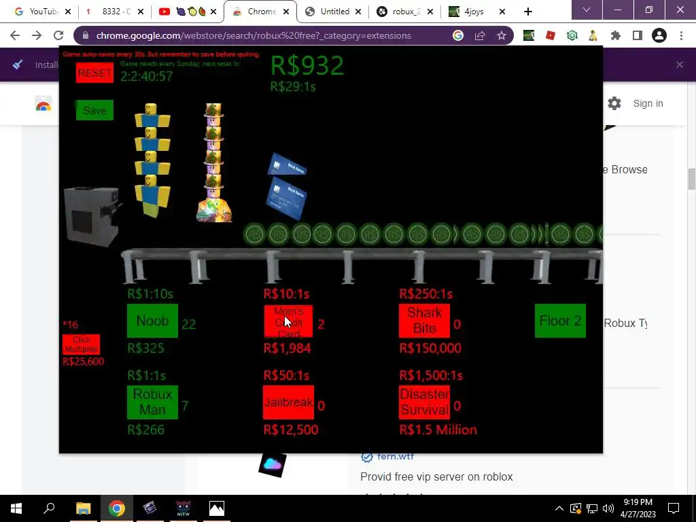Click the page vertical scrollbar

pyautogui.click(x=691, y=179)
